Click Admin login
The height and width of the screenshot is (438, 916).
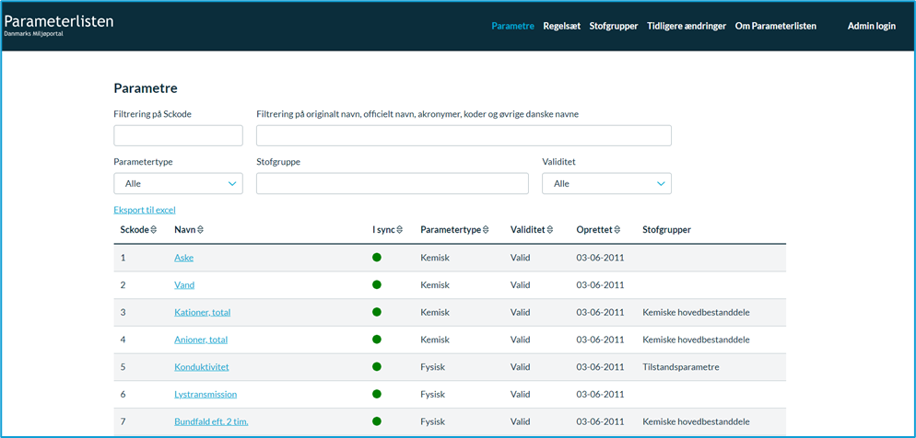872,27
